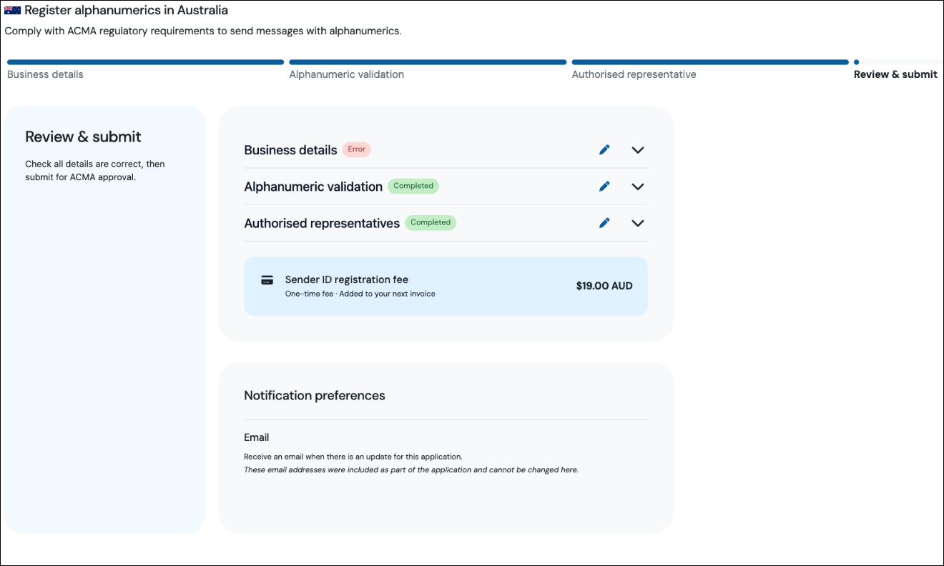
Task: Click the 'Comply with ACMA regulatory requirements' subtitle
Action: [203, 31]
